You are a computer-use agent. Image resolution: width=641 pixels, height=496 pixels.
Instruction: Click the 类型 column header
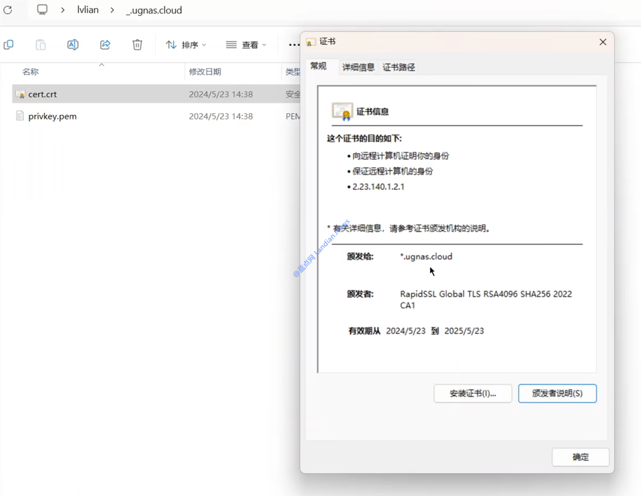pyautogui.click(x=292, y=72)
